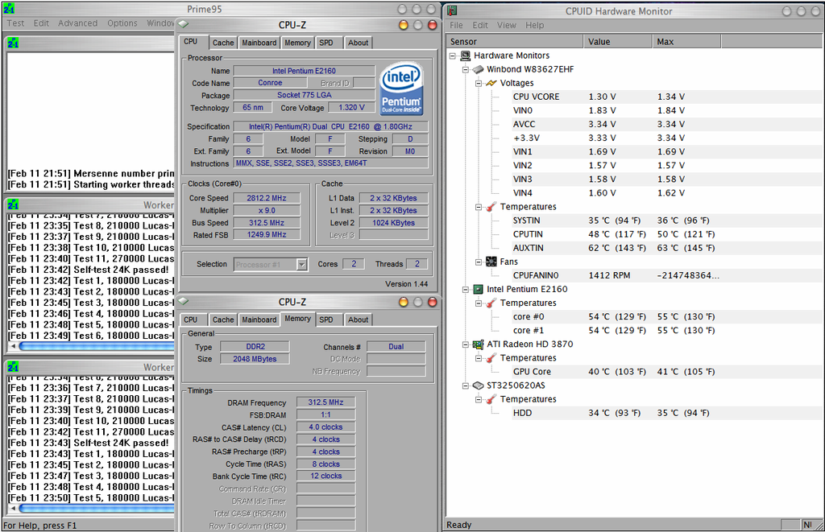Image resolution: width=825 pixels, height=532 pixels.
Task: Click the Max column header
Action: 686,42
